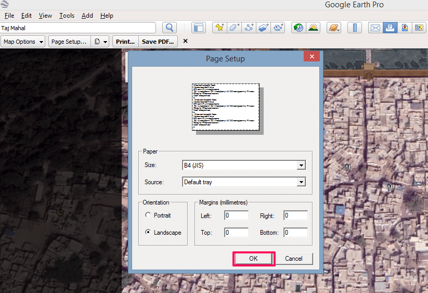The width and height of the screenshot is (428, 293).
Task: Open the paper Size dropdown
Action: tap(301, 165)
